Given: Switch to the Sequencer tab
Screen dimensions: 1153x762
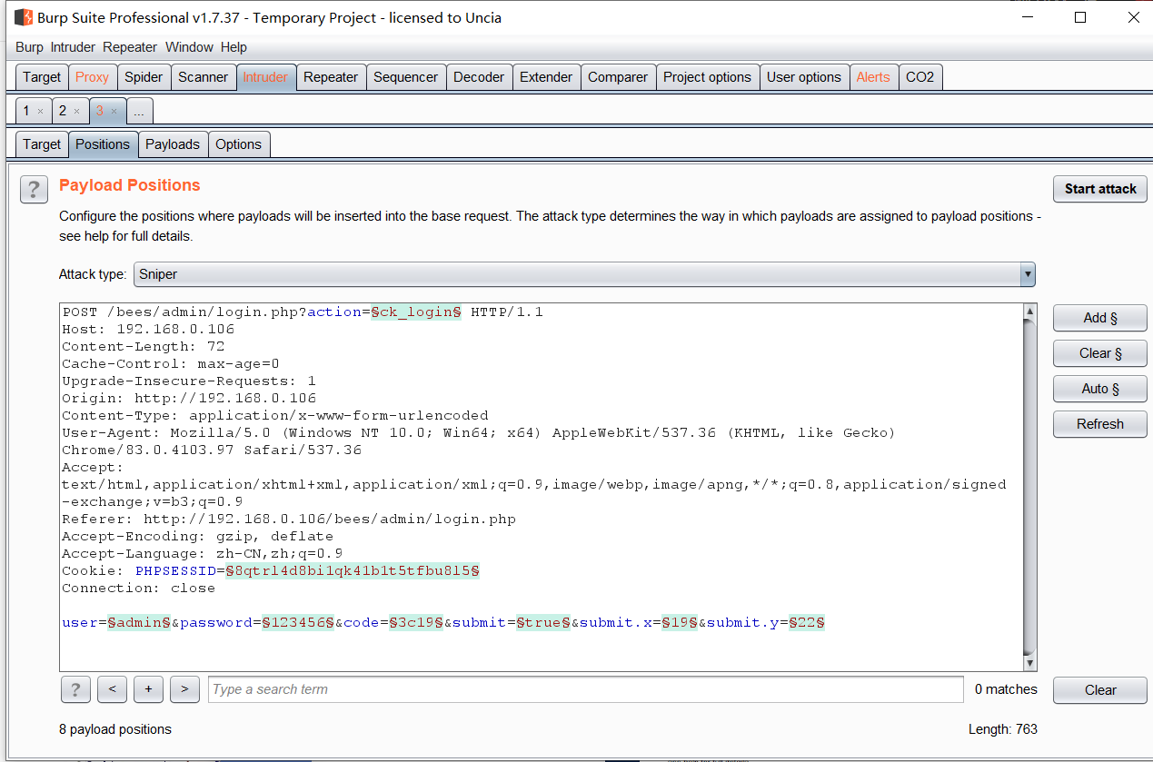Looking at the screenshot, I should coord(405,77).
